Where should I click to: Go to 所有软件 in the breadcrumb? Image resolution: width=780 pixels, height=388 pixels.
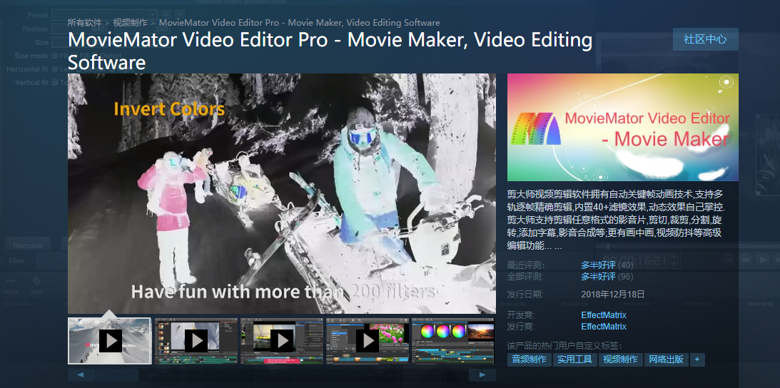[x=84, y=23]
